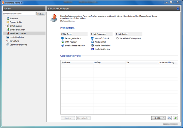Click the Mozilla SeaMonkey icon
183x128 pixels.
coord(93,49)
